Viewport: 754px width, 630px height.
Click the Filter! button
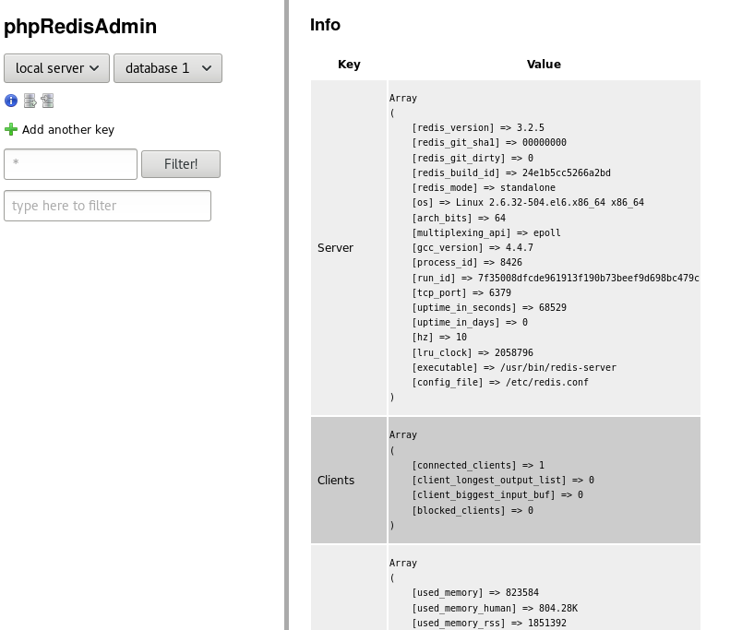[181, 164]
